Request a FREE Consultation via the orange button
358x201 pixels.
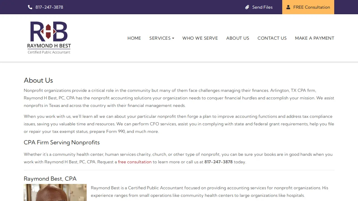tap(308, 7)
